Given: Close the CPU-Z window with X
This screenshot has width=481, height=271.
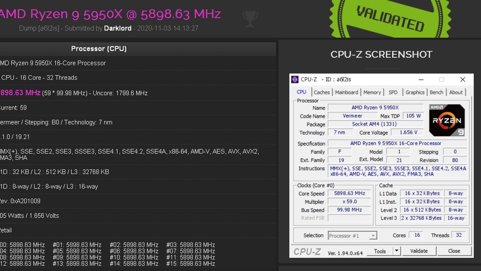Looking at the screenshot, I should pyautogui.click(x=463, y=79).
